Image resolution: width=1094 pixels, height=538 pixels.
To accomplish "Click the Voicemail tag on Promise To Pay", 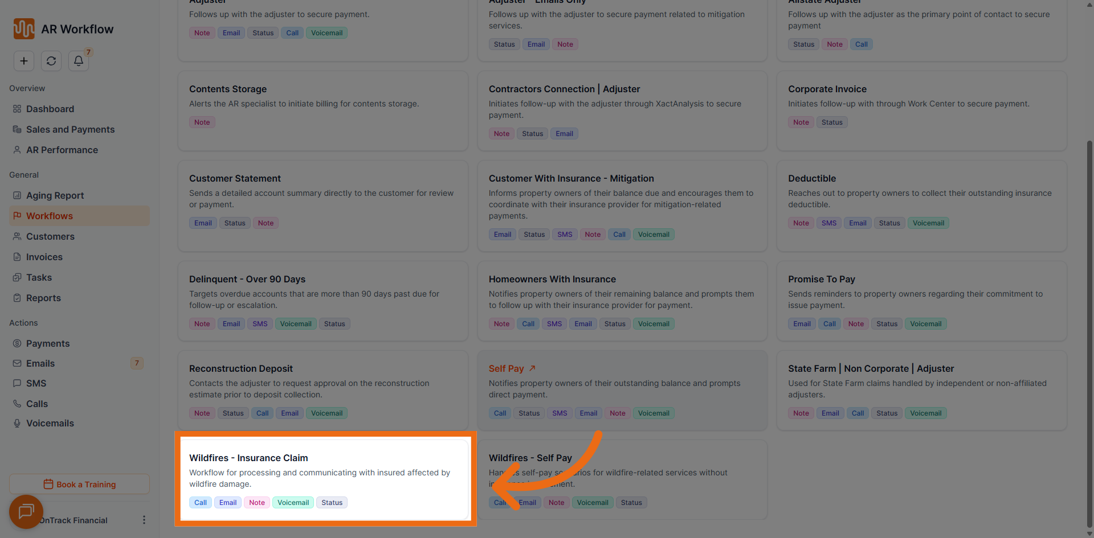I will tap(925, 324).
